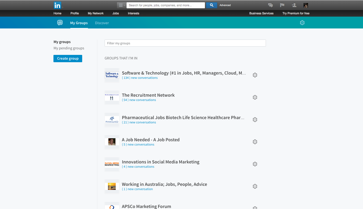The height and width of the screenshot is (209, 363).
Task: Focus the Filter my groups field
Action: pos(185,43)
